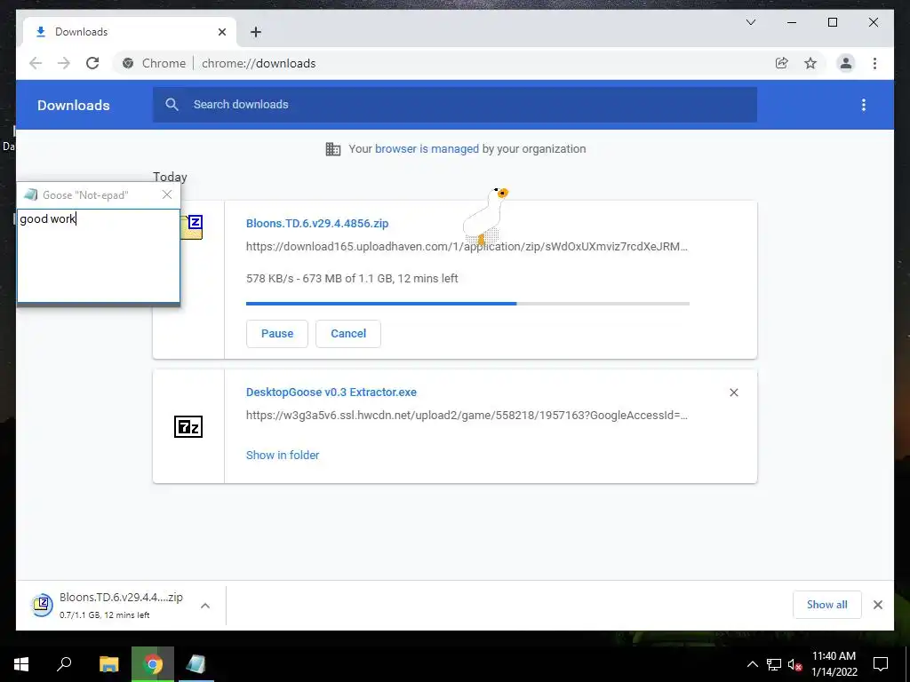910x682 pixels.
Task: Show DesktopGoose extractor in folder
Action: tap(283, 456)
